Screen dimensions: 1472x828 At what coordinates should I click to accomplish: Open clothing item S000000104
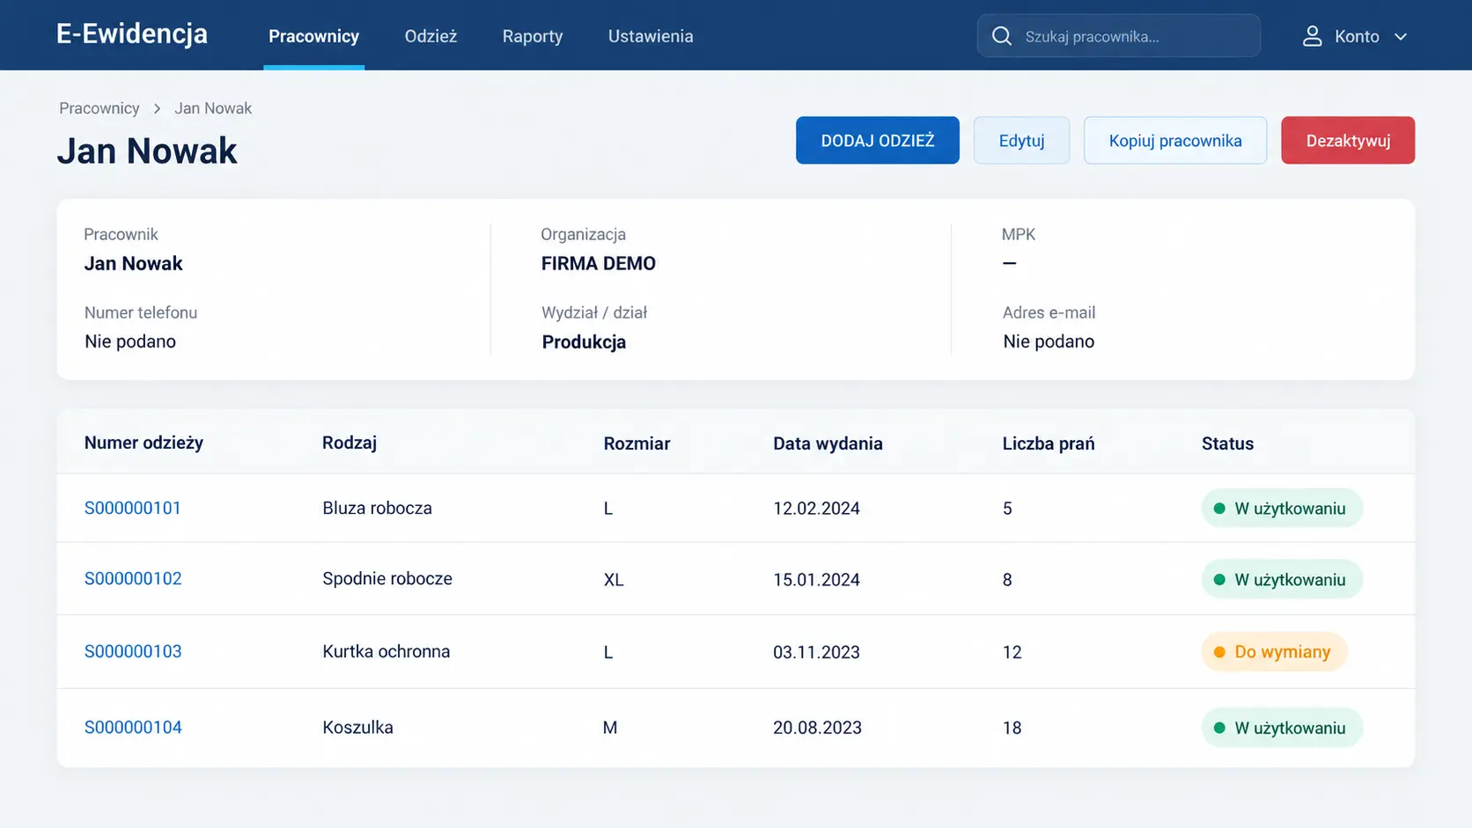(133, 728)
